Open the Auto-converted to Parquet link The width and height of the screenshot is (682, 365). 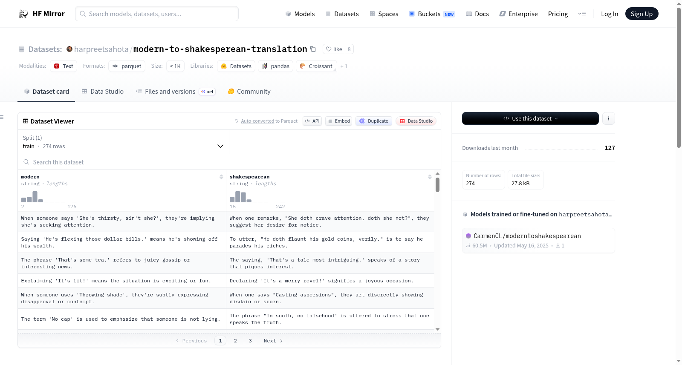(x=269, y=121)
